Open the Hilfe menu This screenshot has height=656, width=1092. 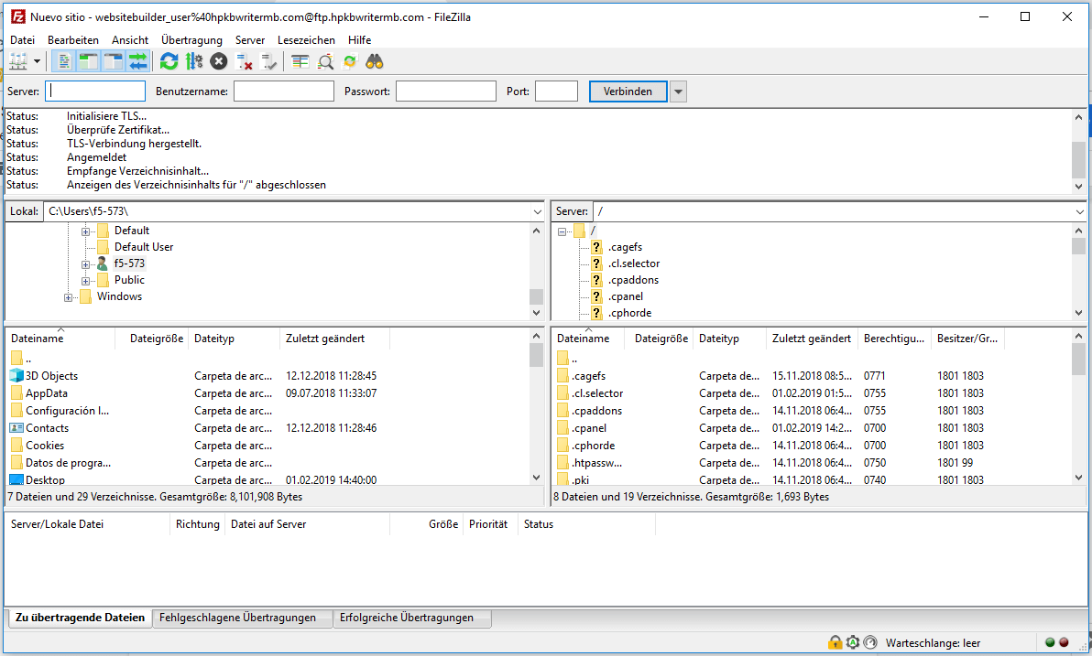359,40
